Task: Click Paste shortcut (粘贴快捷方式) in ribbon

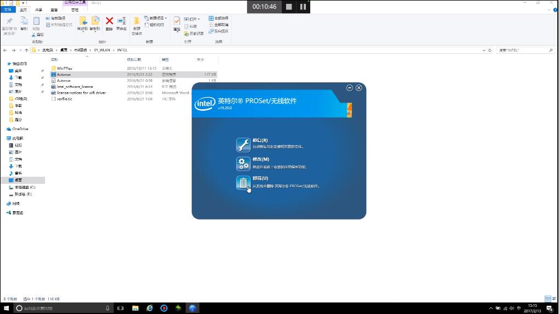Action: point(59,25)
